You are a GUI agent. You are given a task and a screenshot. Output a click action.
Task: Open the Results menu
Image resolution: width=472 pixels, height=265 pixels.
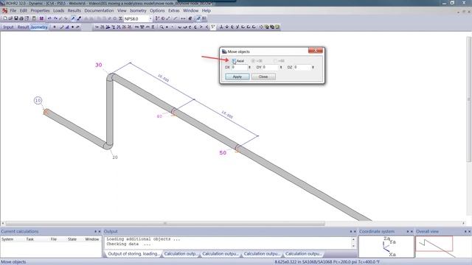(x=74, y=10)
